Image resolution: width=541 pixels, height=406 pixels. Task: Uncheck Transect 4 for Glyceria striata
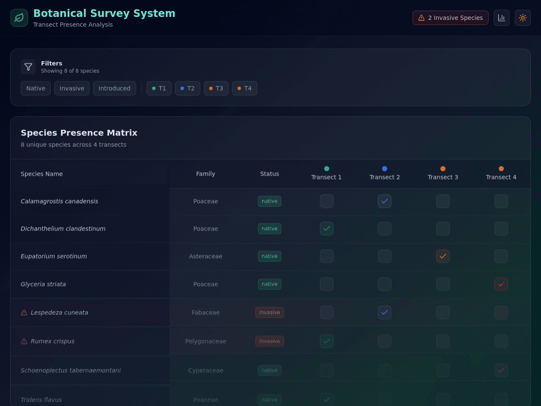(x=501, y=284)
